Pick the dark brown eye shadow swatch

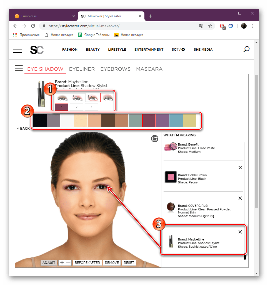(x=108, y=121)
